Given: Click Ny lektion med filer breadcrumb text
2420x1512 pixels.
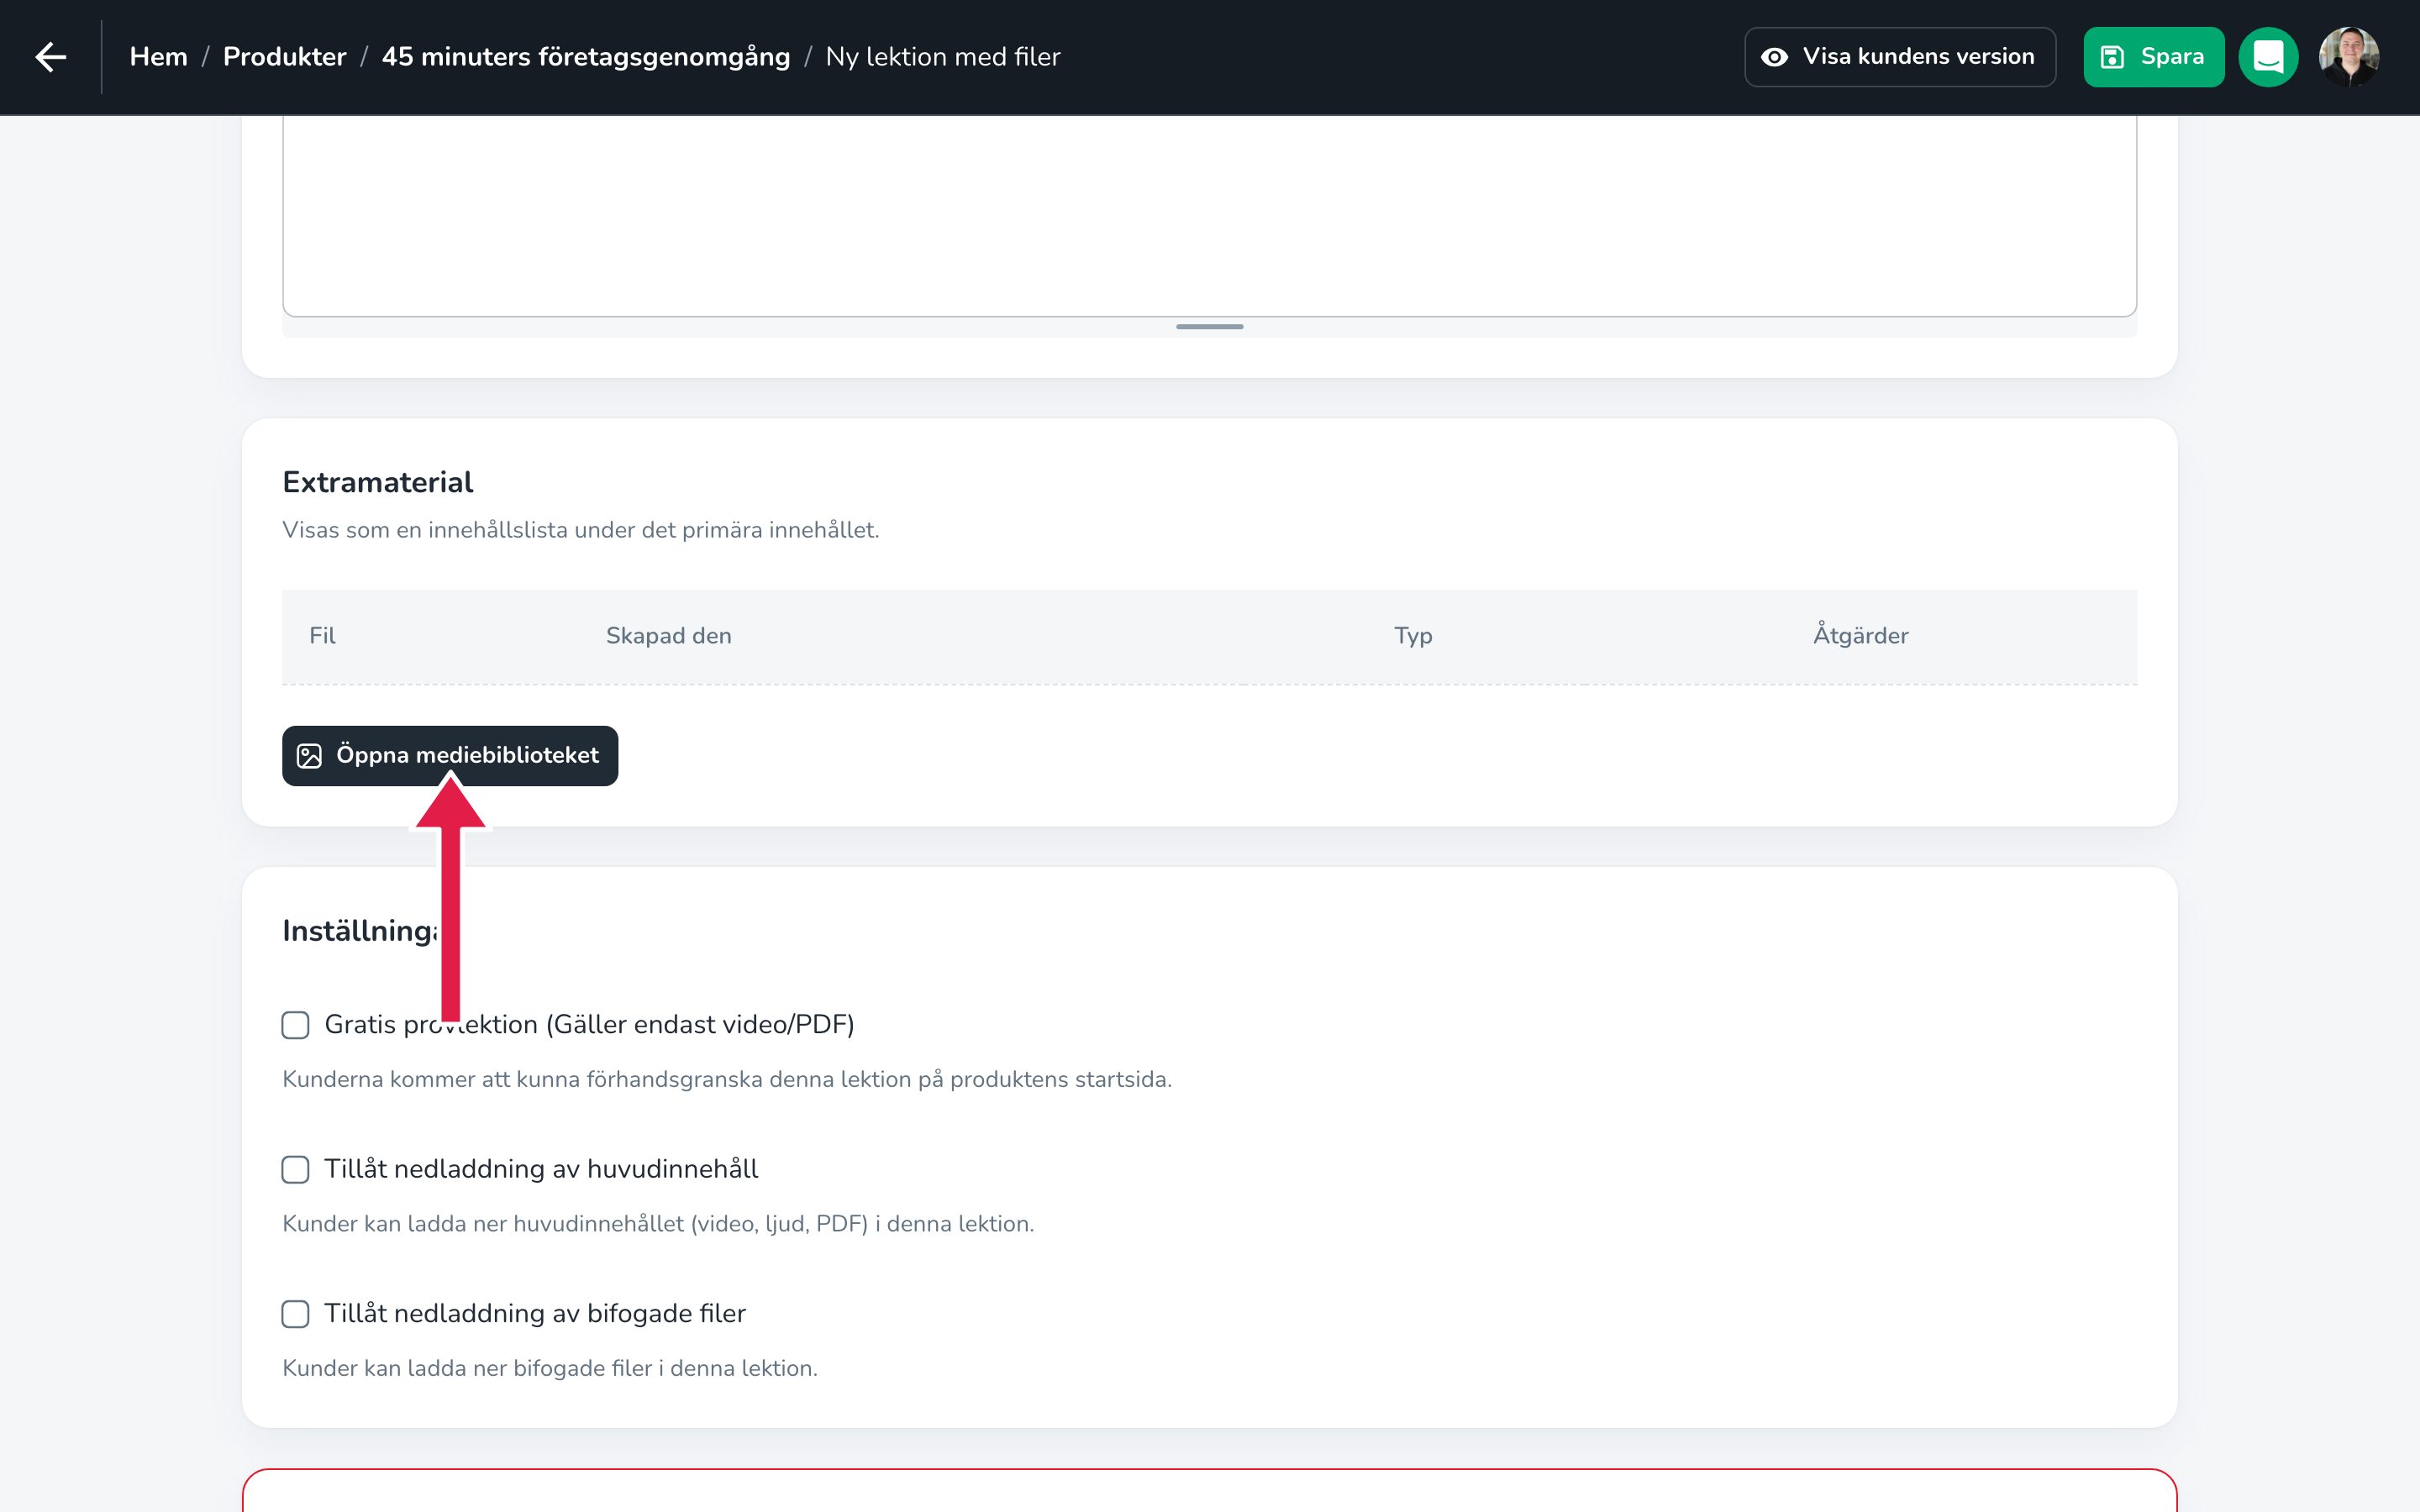Looking at the screenshot, I should [942, 57].
